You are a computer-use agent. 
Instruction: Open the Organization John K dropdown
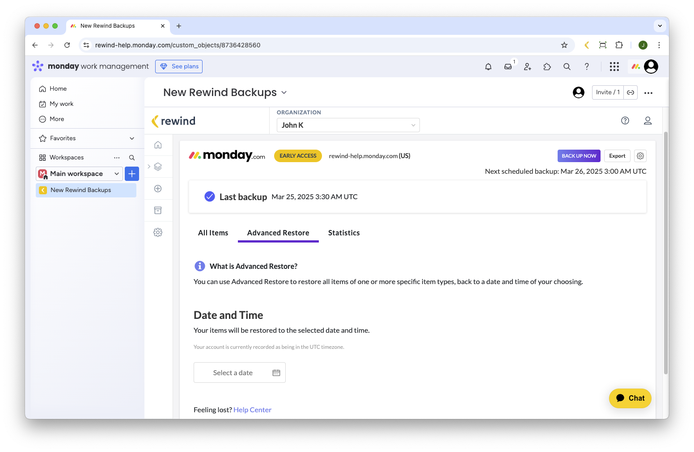coord(348,125)
